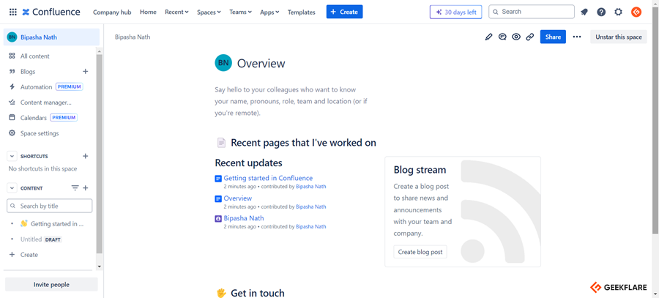Open settings gear icon in top bar
Screen dimensions: 659x298
point(618,12)
